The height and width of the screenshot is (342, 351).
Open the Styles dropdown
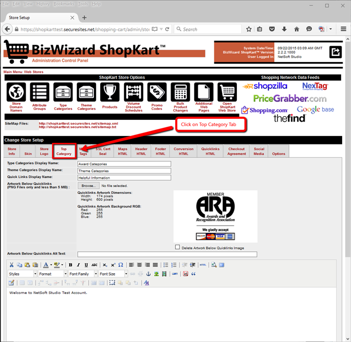(x=22, y=274)
